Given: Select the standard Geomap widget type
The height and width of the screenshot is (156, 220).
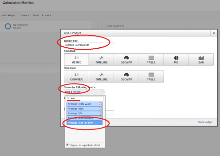Looking at the screenshot, I should click(126, 60).
